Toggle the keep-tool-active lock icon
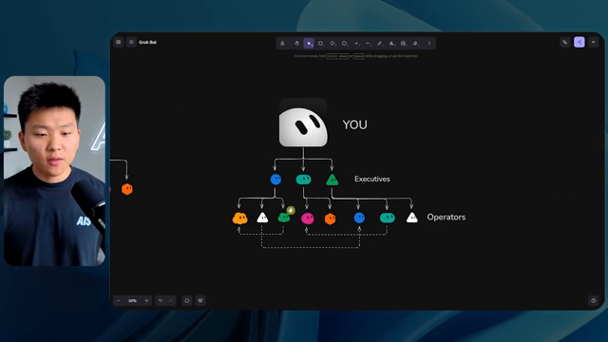The image size is (608, 342). [x=282, y=44]
